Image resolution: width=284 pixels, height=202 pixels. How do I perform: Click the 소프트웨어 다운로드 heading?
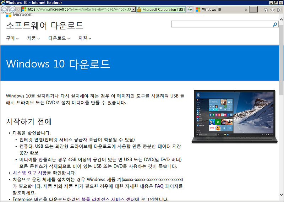pyautogui.click(x=45, y=25)
